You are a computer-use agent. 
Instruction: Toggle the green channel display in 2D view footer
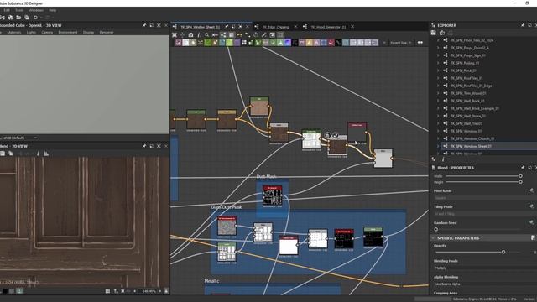coord(19,291)
